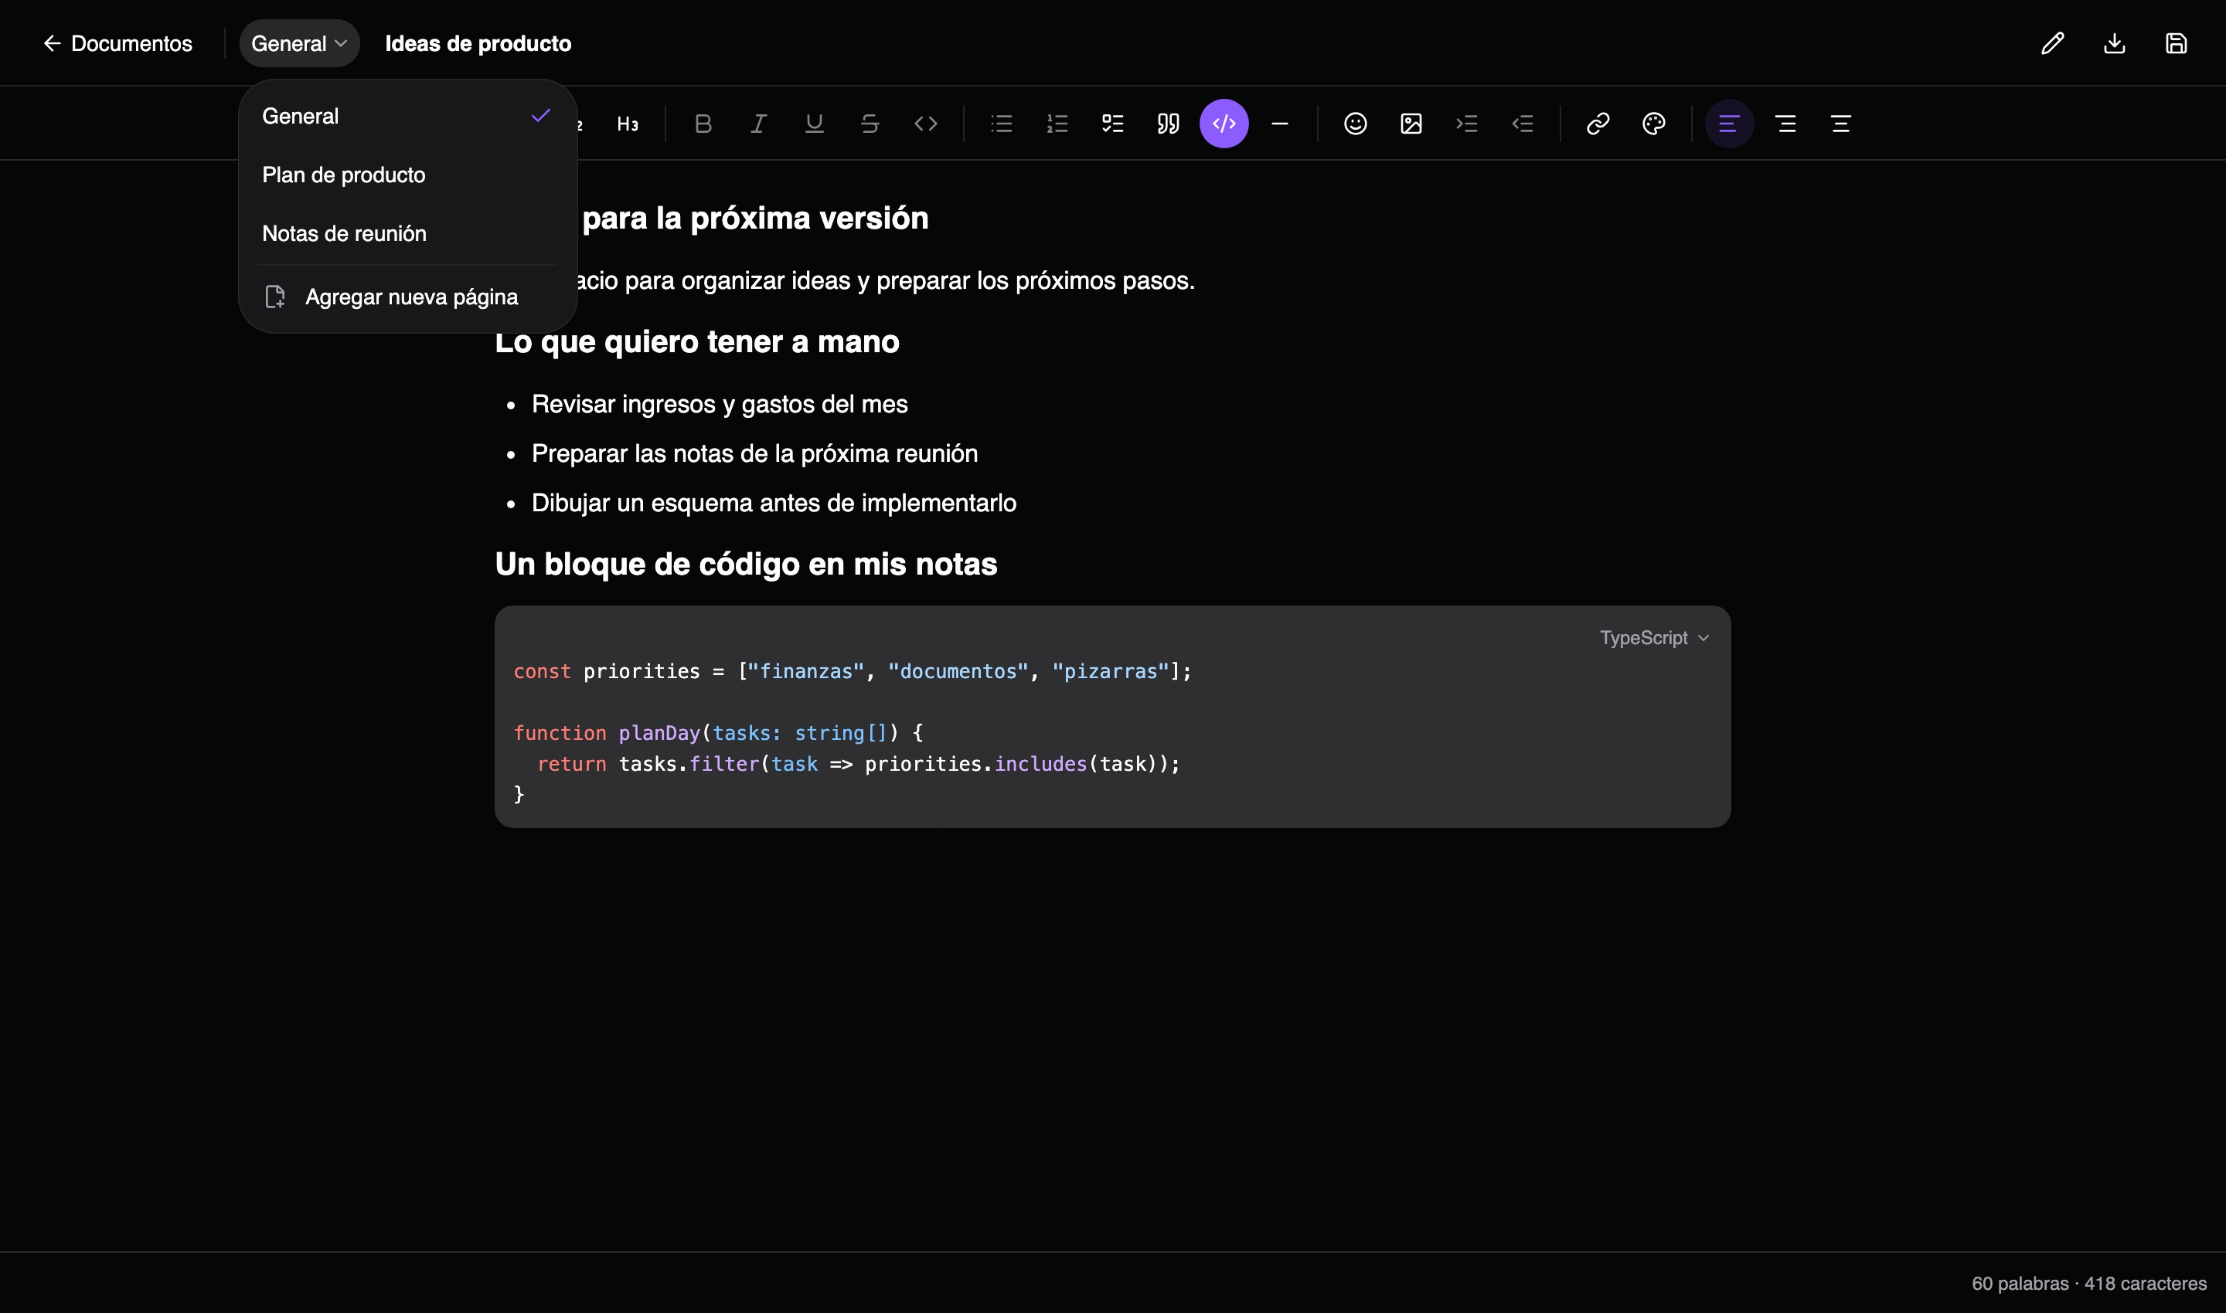
Task: Decrease indent of the line
Action: coord(1523,124)
